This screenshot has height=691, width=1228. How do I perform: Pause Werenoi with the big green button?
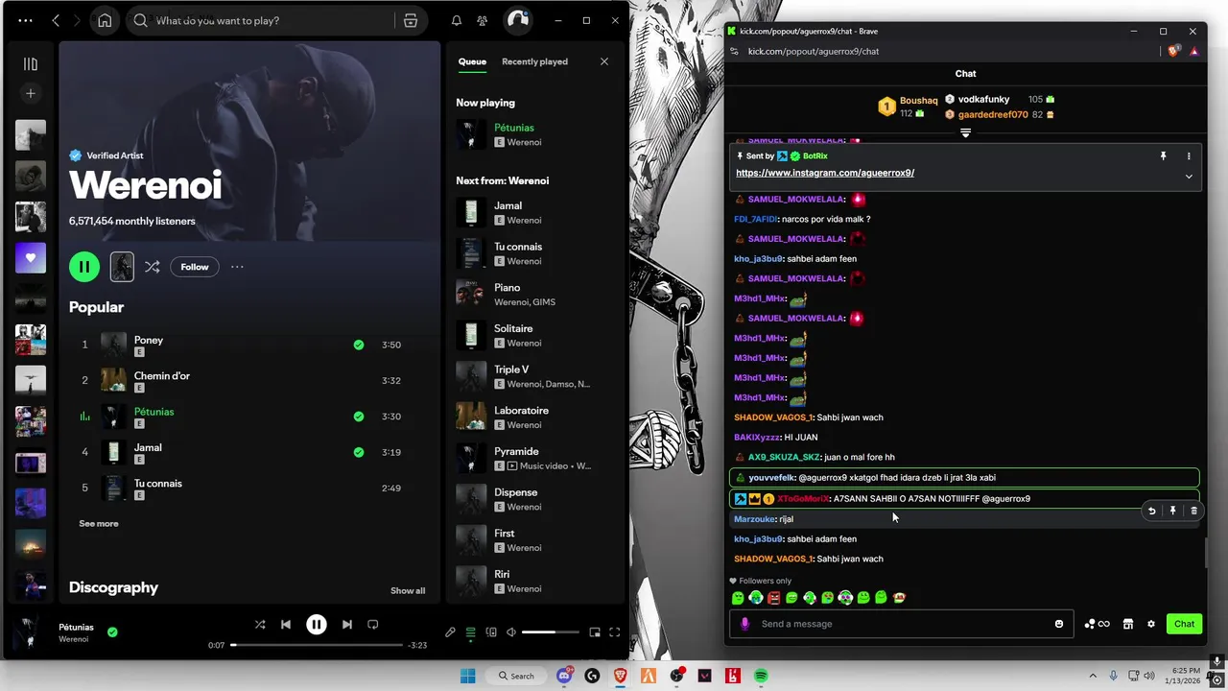(x=84, y=267)
